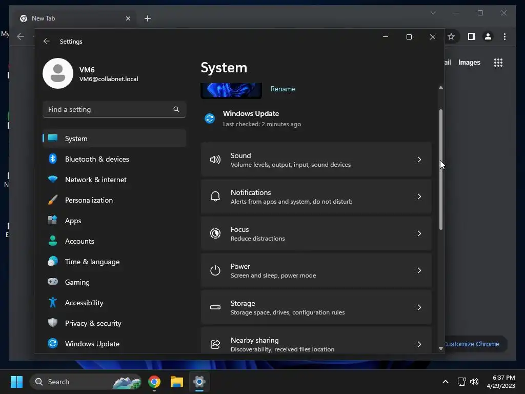The height and width of the screenshot is (394, 525).
Task: Click the Windows Update icon in sidebar
Action: click(x=53, y=343)
